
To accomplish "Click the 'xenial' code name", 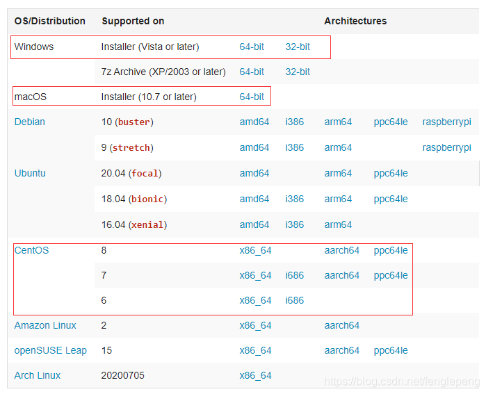I will [x=147, y=225].
